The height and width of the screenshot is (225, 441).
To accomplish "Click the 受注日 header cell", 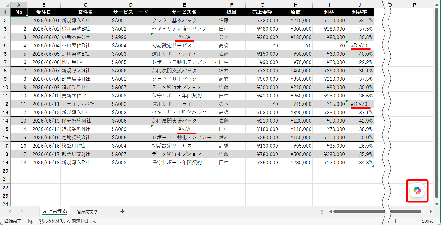I will tap(44, 12).
